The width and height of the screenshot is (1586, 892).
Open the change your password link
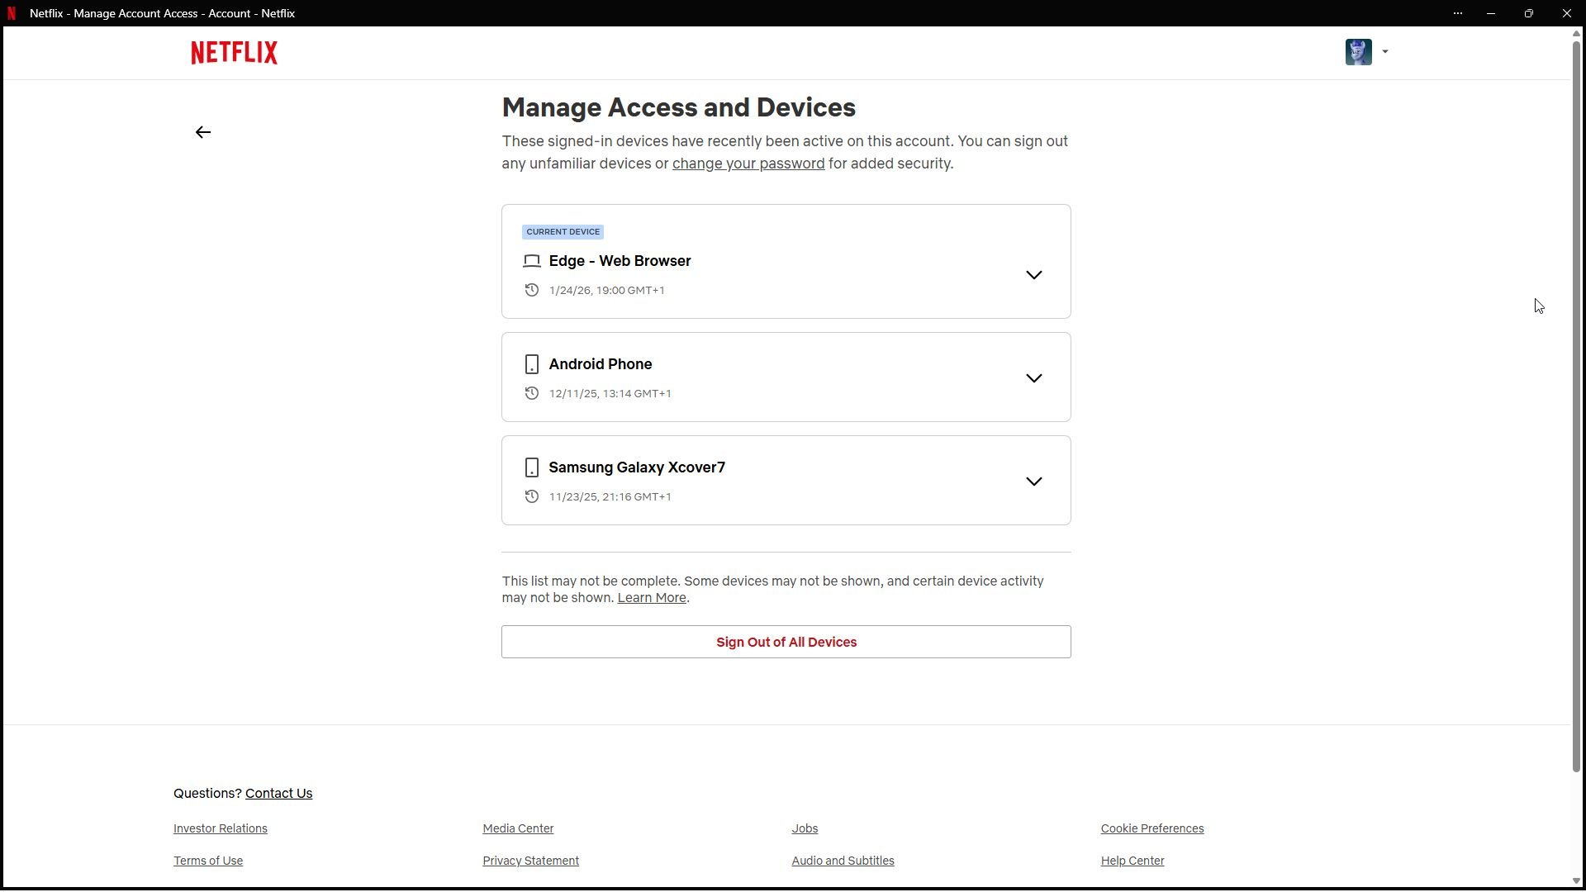click(748, 164)
